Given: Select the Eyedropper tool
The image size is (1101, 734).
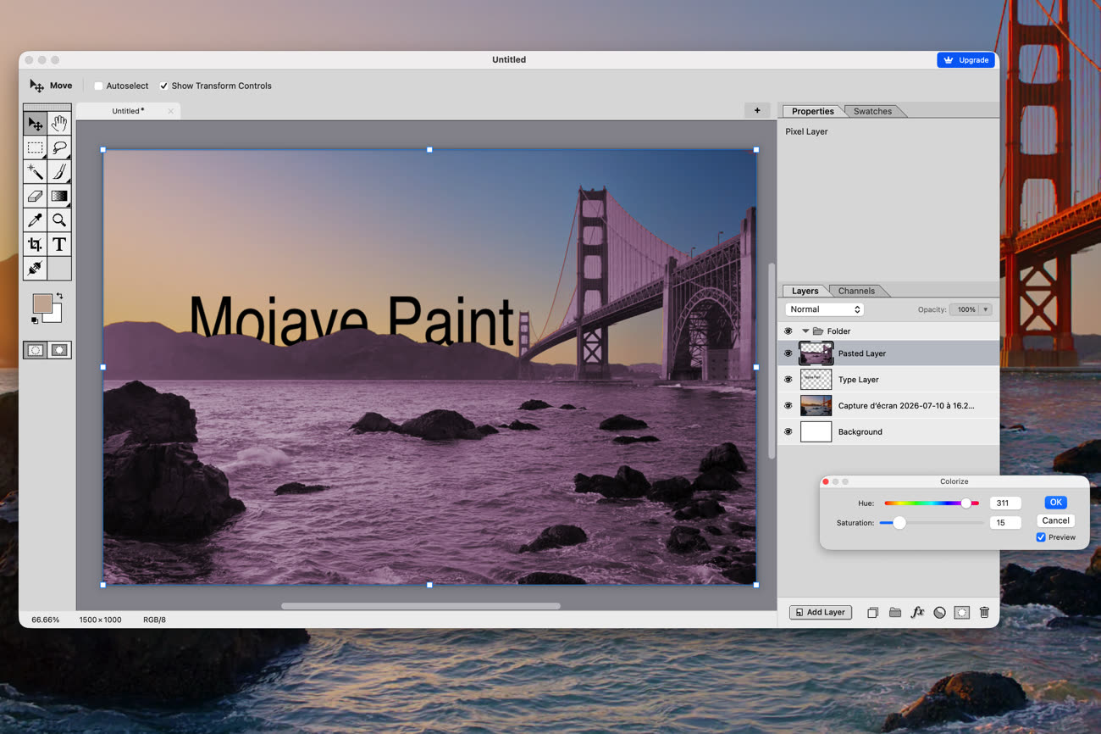Looking at the screenshot, I should pos(35,220).
